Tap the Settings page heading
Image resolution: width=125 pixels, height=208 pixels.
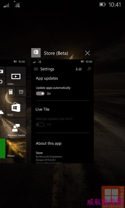coord(47,69)
